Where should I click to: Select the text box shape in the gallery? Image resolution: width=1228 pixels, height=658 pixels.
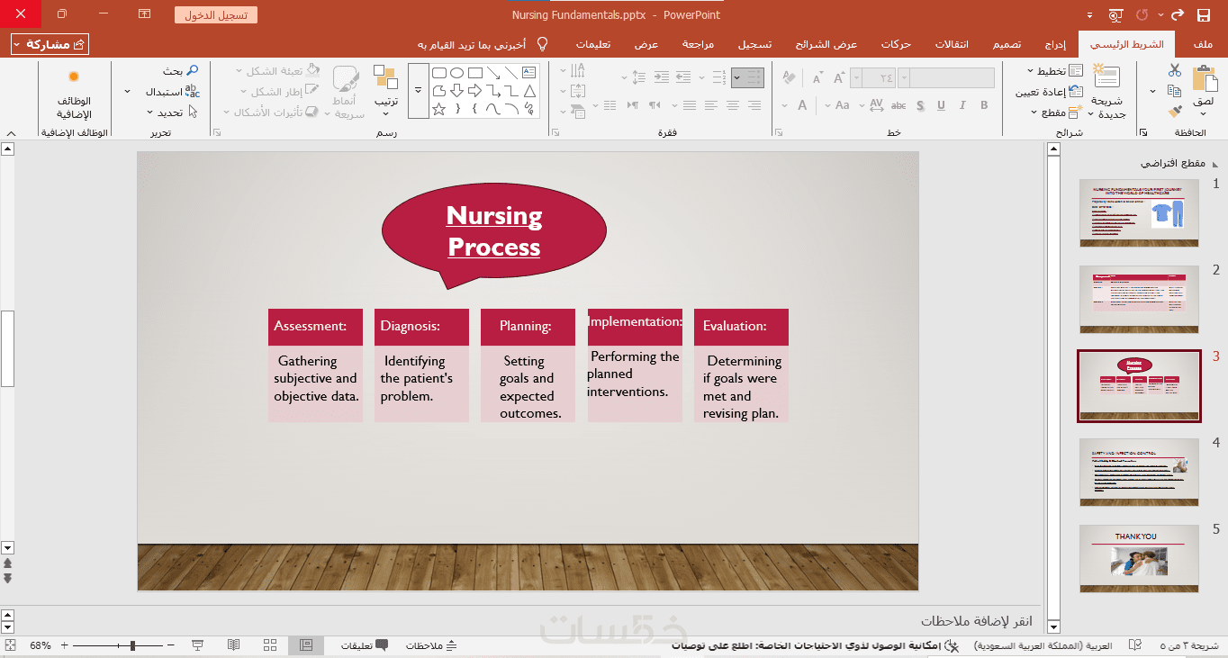(529, 73)
